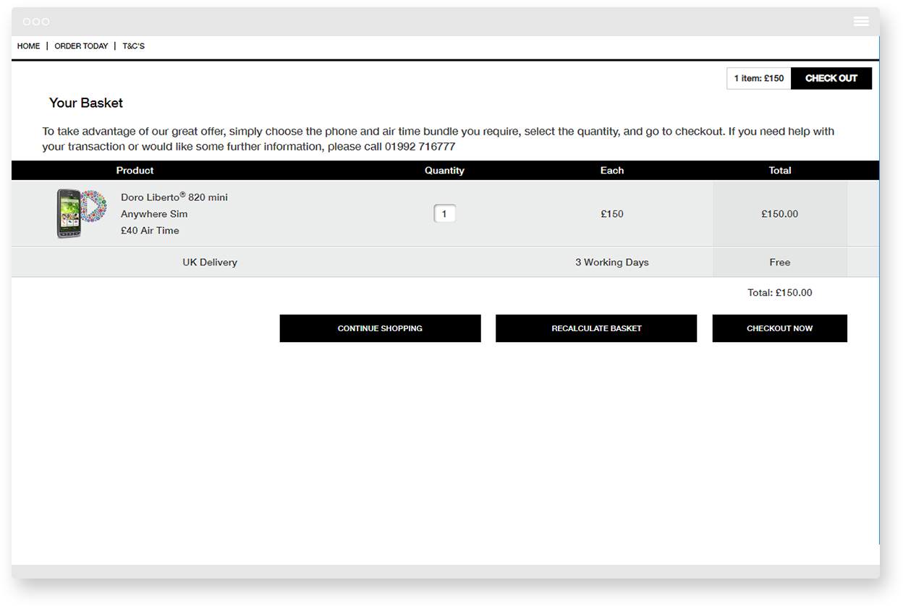The height and width of the screenshot is (606, 903).
Task: Click the £150.00 line total cell
Action: 779,214
